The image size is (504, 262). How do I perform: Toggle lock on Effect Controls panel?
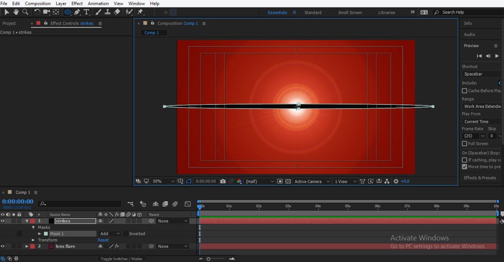coord(46,23)
